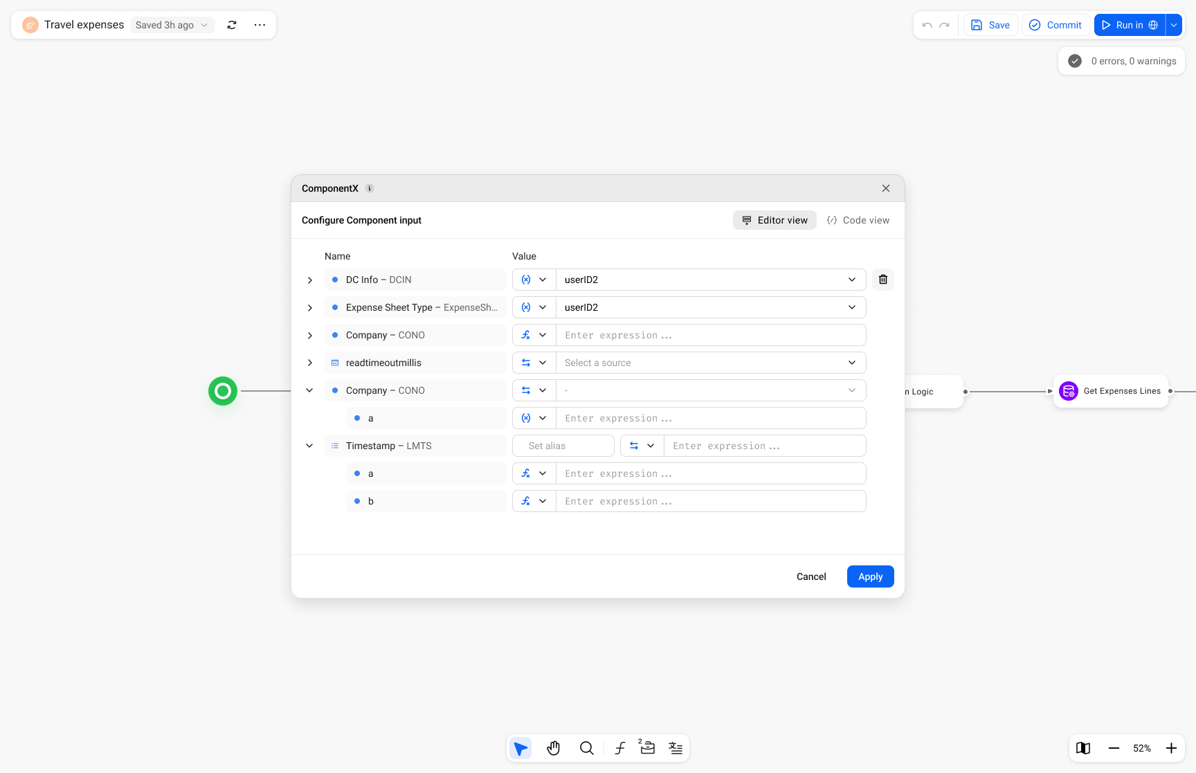Click the undo arrow icon

[x=927, y=24]
